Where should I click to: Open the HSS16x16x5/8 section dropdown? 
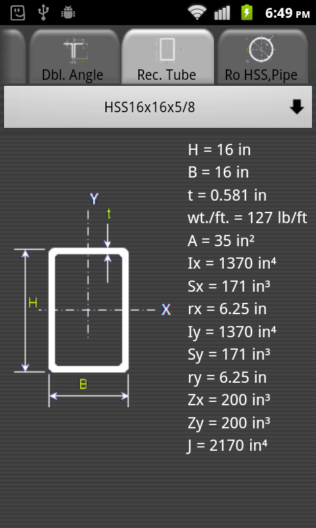[x=158, y=107]
